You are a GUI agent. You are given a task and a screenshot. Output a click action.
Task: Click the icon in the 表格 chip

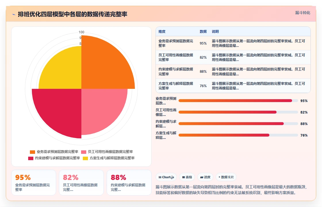(183, 177)
